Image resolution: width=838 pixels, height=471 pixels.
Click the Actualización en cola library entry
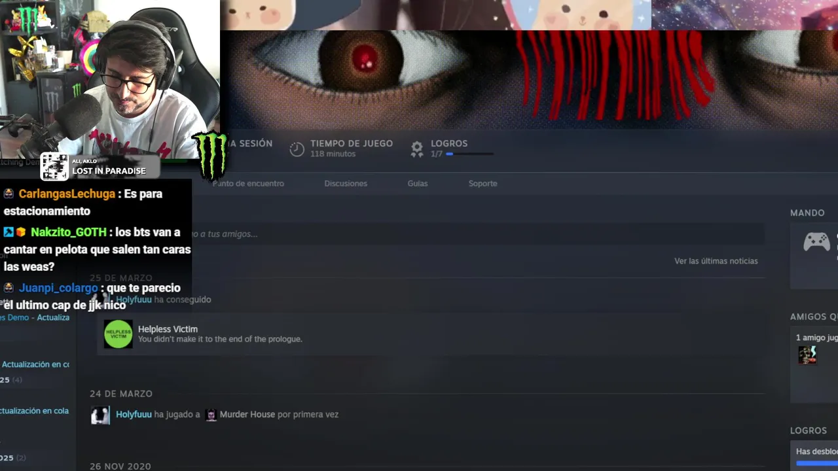point(34,411)
